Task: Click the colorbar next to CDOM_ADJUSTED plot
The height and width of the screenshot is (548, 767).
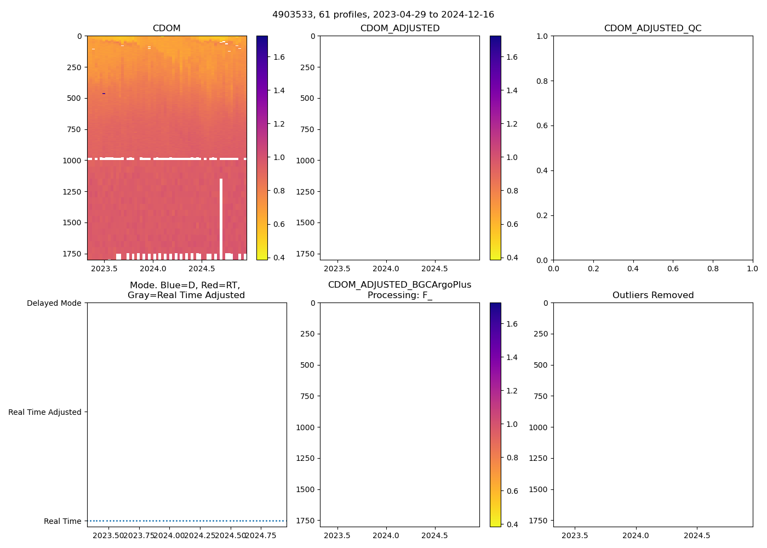Action: pos(495,148)
